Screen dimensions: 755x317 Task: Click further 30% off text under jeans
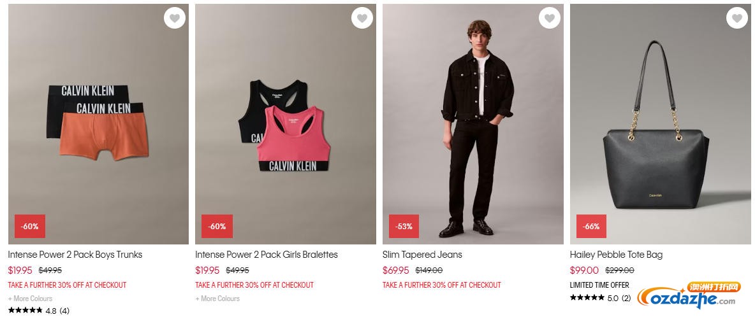coord(441,285)
